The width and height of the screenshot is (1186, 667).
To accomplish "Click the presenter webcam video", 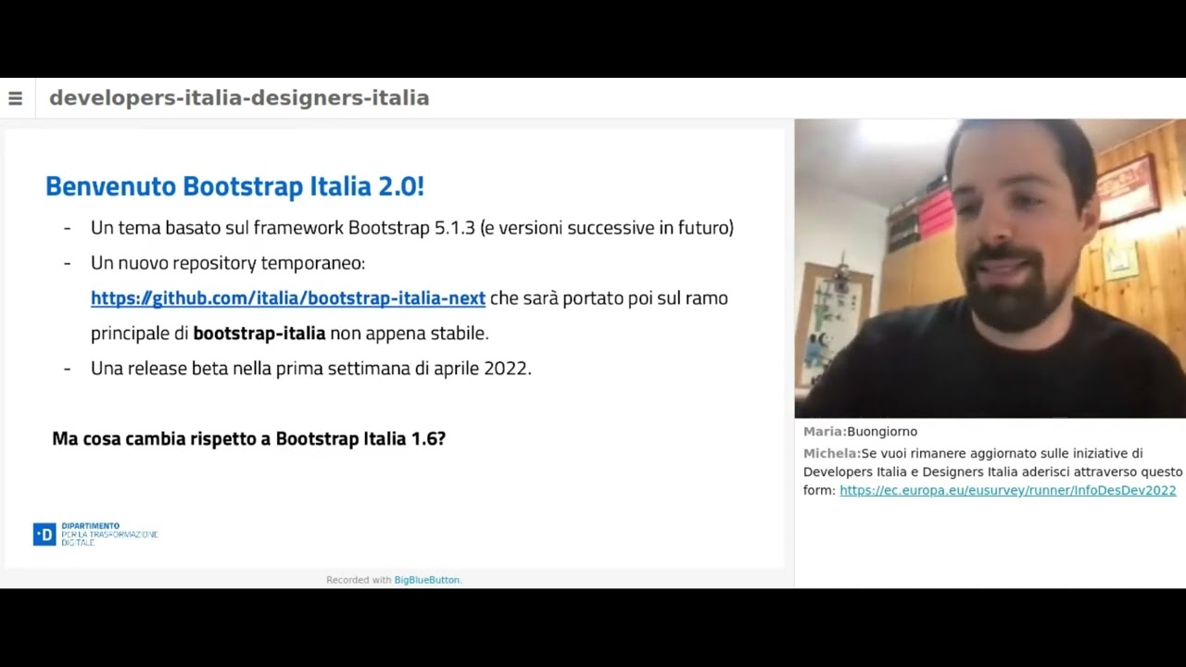I will (990, 269).
